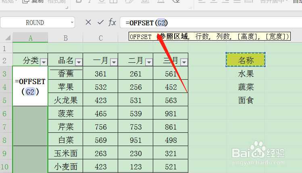Click cell with value 465
This screenshot has width=302, height=173.
point(100,113)
